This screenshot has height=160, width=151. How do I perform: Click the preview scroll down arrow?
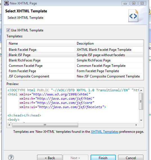tap(141, 120)
